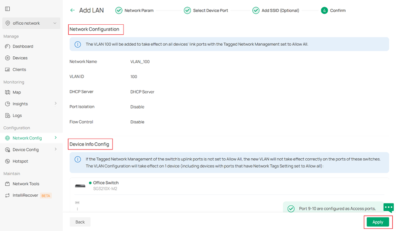Click the Device Info Config info icon
Screen dimensions: 396x231
click(x=77, y=159)
